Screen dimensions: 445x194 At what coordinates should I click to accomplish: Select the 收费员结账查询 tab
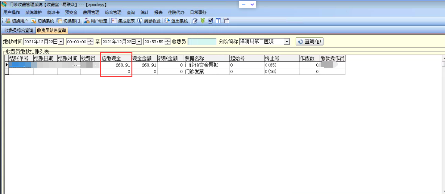click(52, 30)
